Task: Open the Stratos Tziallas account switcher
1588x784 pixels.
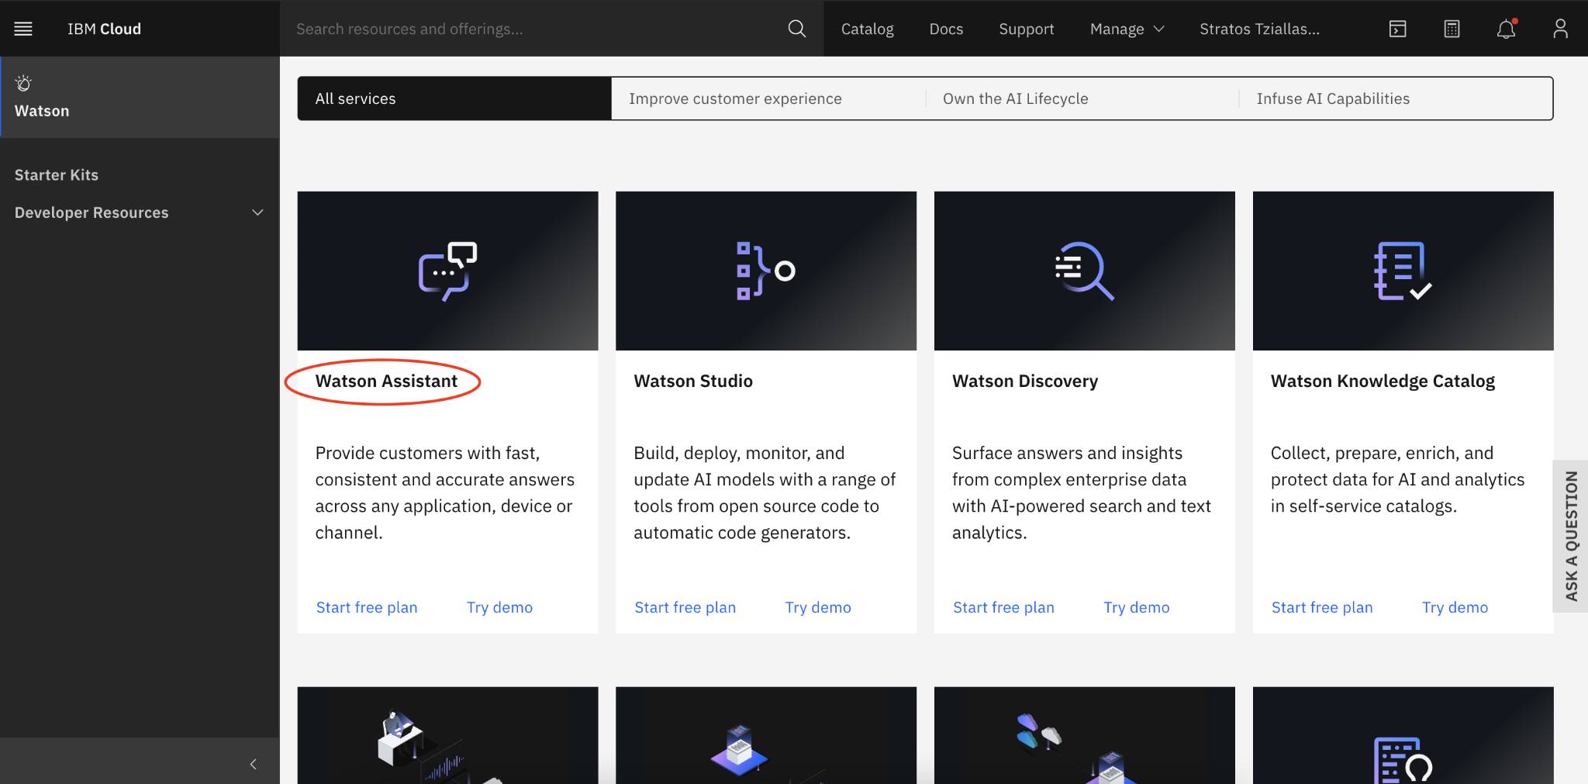Action: (1259, 29)
